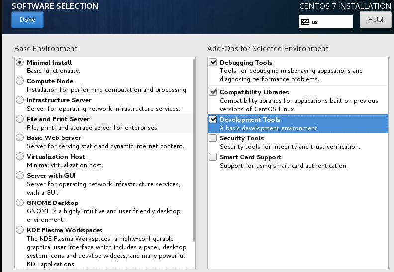The width and height of the screenshot is (394, 272).
Task: Click the keyboard layout icon
Action: point(305,22)
